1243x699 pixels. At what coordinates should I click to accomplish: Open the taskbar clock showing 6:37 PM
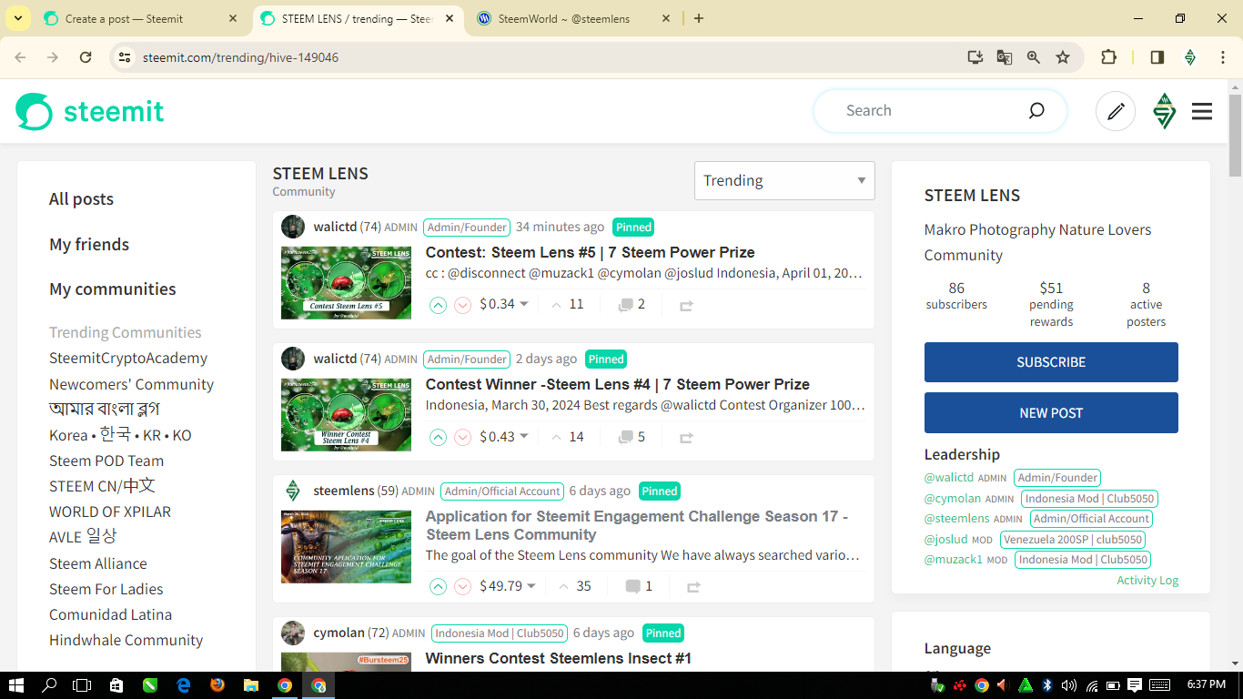click(x=1206, y=684)
